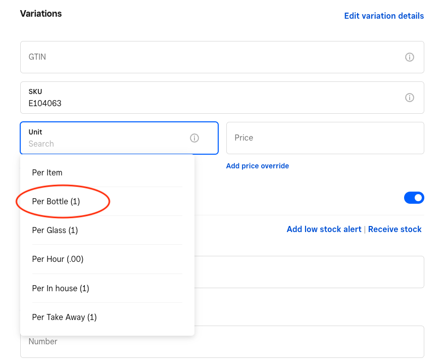
Task: Select Per Take Away (1) option
Action: coord(64,317)
